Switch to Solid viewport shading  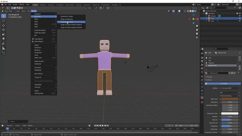pos(190,11)
